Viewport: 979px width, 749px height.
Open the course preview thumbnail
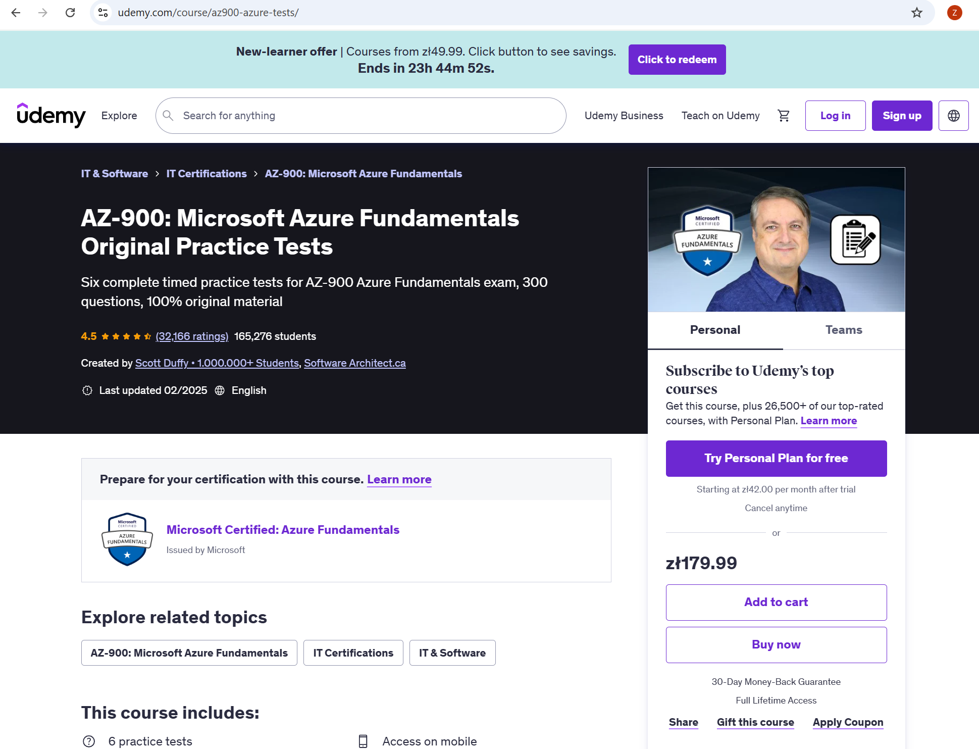[776, 239]
